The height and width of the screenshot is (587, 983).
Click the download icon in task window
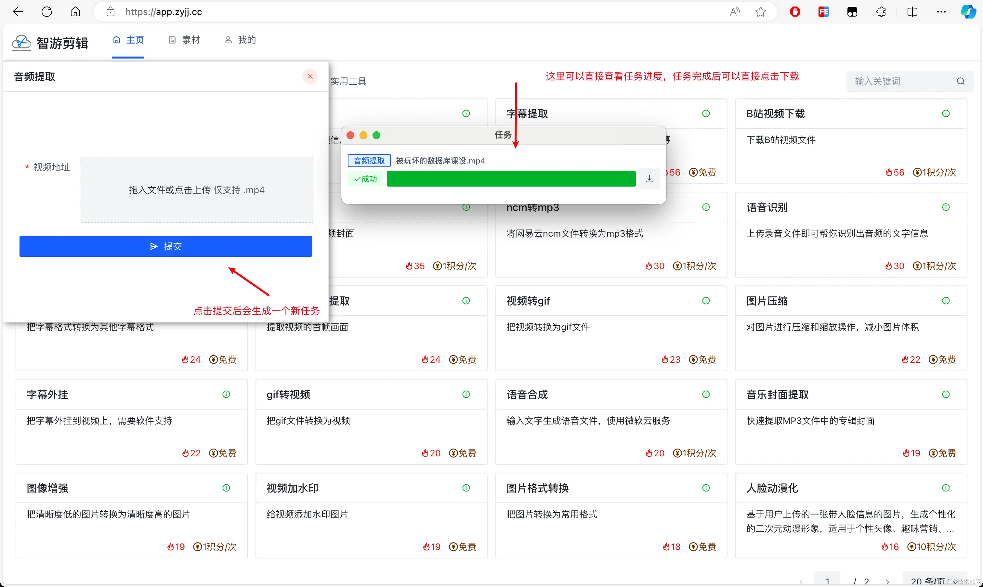[x=649, y=179]
